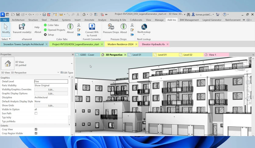
Task: Launch the RevitLookup add-in icon
Action: [x=144, y=27]
